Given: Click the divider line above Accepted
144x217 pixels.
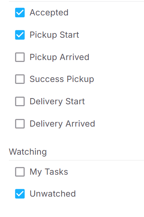Looking at the screenshot, I should click(x=76, y=2).
